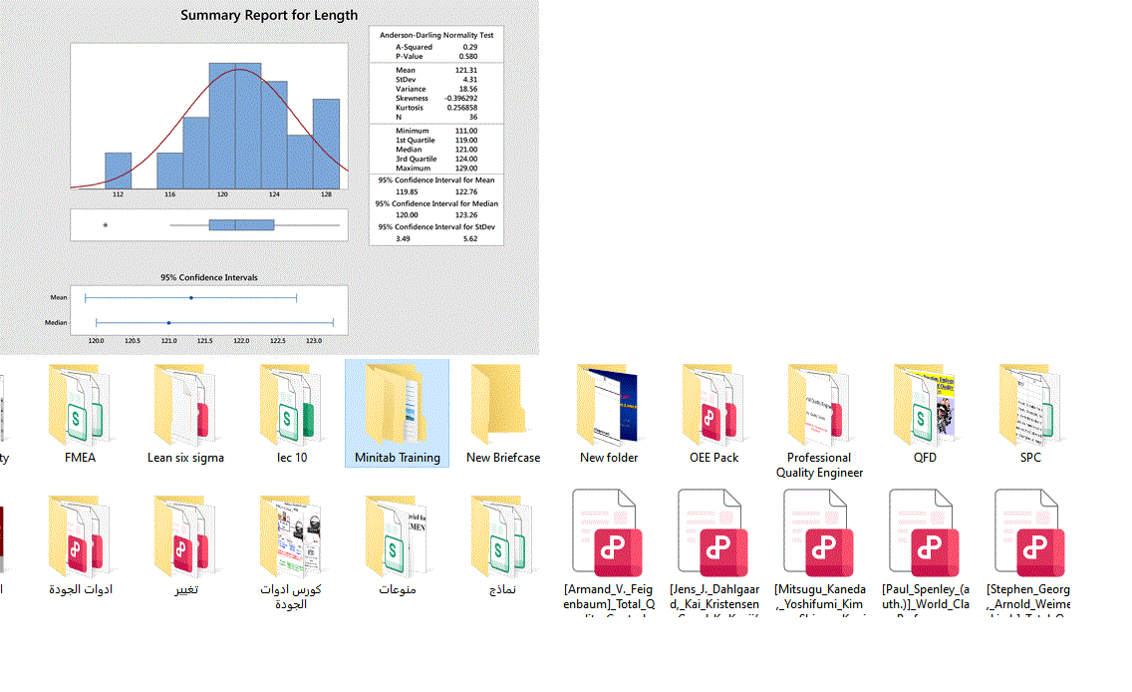Click the P-Value 0.580 entry

[436, 56]
